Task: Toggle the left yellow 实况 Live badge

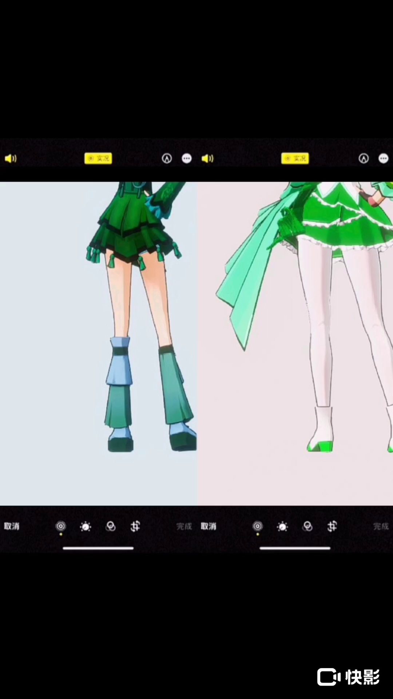Action: (98, 158)
